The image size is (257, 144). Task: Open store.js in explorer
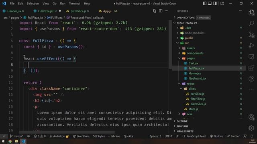coord(193,109)
